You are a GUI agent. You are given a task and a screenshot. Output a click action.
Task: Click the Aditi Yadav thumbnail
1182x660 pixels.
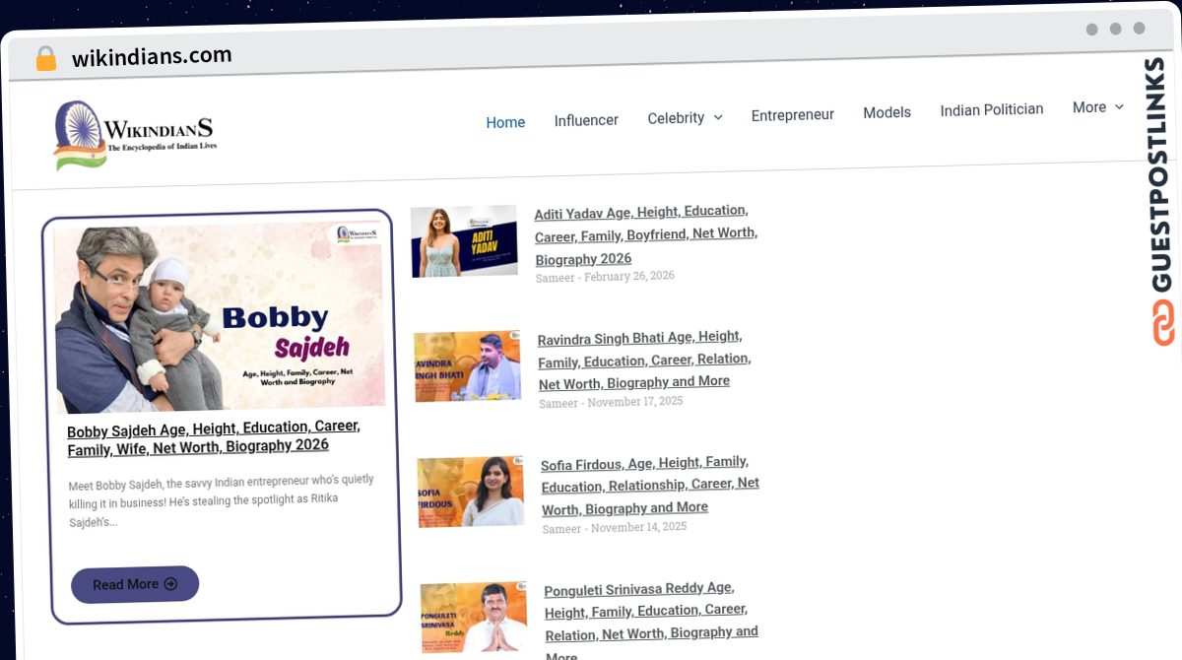click(464, 241)
